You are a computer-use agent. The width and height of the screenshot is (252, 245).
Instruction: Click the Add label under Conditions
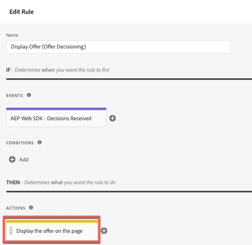[24, 159]
